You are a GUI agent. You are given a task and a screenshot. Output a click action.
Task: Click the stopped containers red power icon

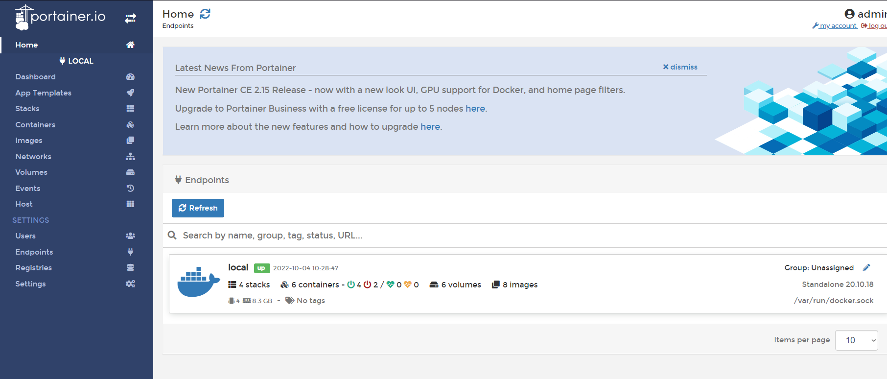coord(367,284)
